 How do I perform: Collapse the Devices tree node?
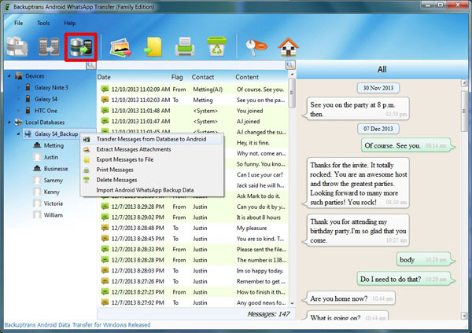(x=9, y=76)
